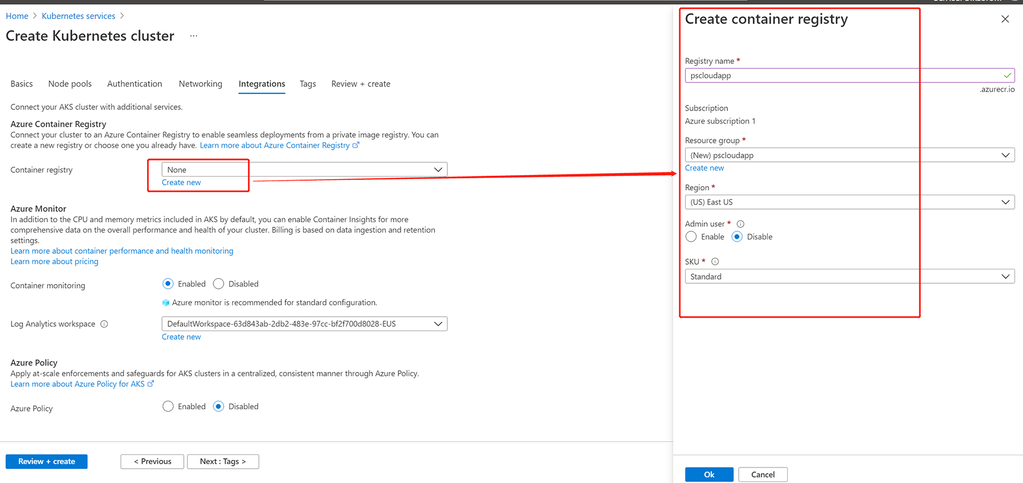Click the ellipsis menu beside page title
Screen dimensions: 1023x483
(x=194, y=36)
